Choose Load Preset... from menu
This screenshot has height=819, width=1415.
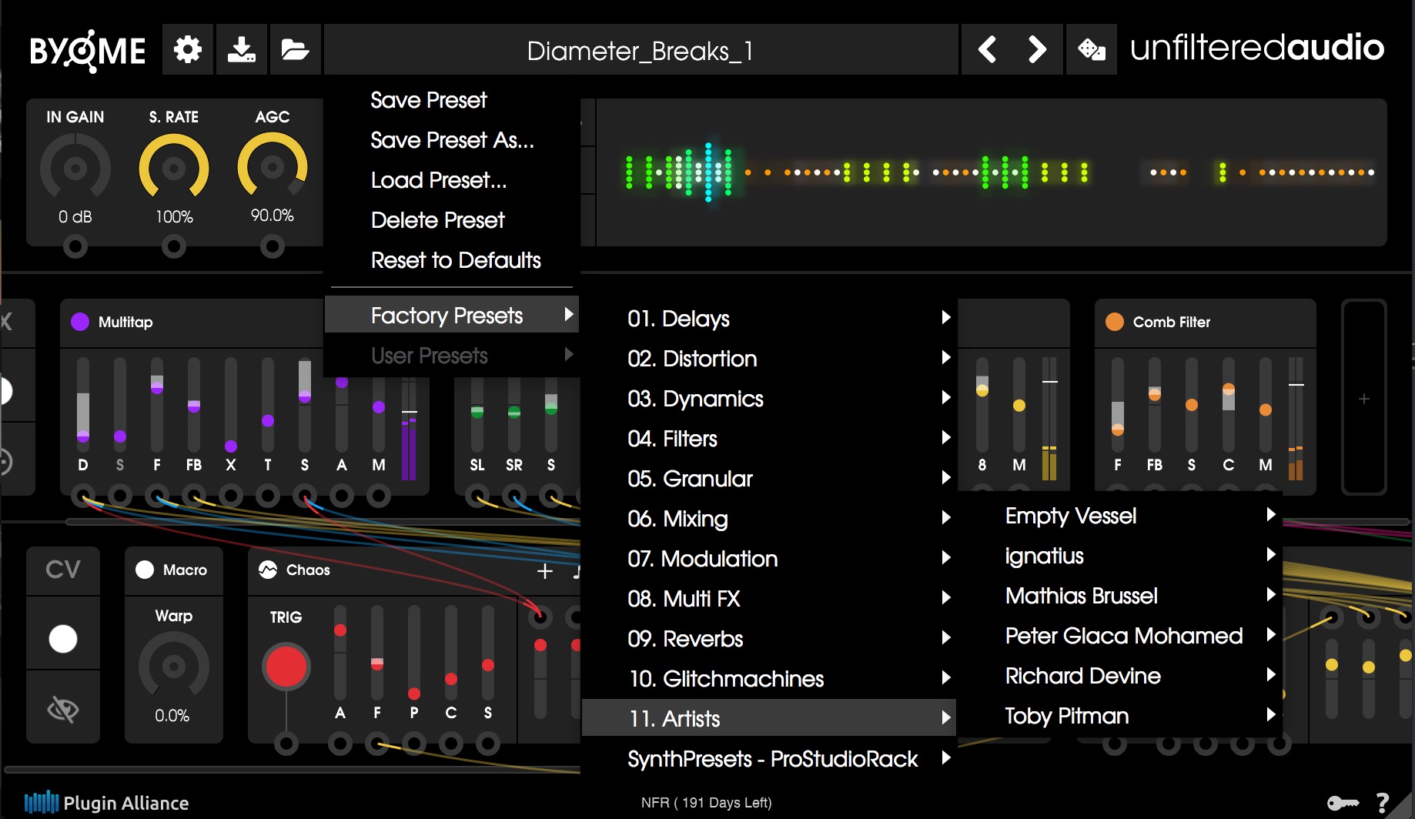(x=452, y=179)
